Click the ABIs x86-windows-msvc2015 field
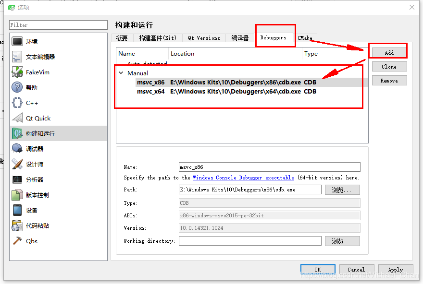 click(269, 215)
